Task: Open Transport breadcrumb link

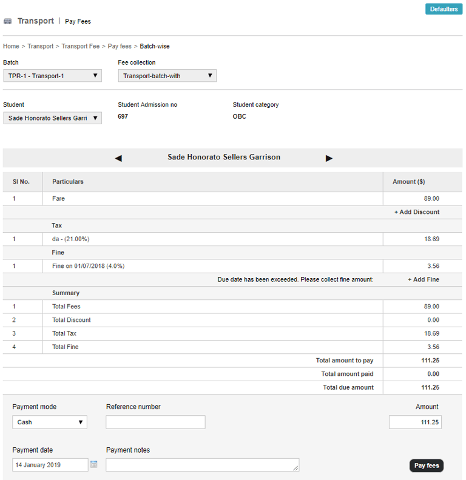Action: [40, 46]
